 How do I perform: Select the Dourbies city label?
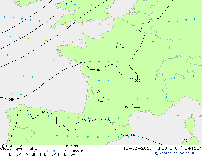[132, 107]
